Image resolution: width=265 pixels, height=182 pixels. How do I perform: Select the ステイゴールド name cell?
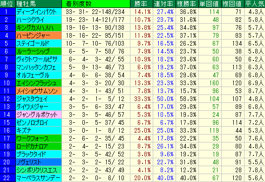click(x=39, y=43)
